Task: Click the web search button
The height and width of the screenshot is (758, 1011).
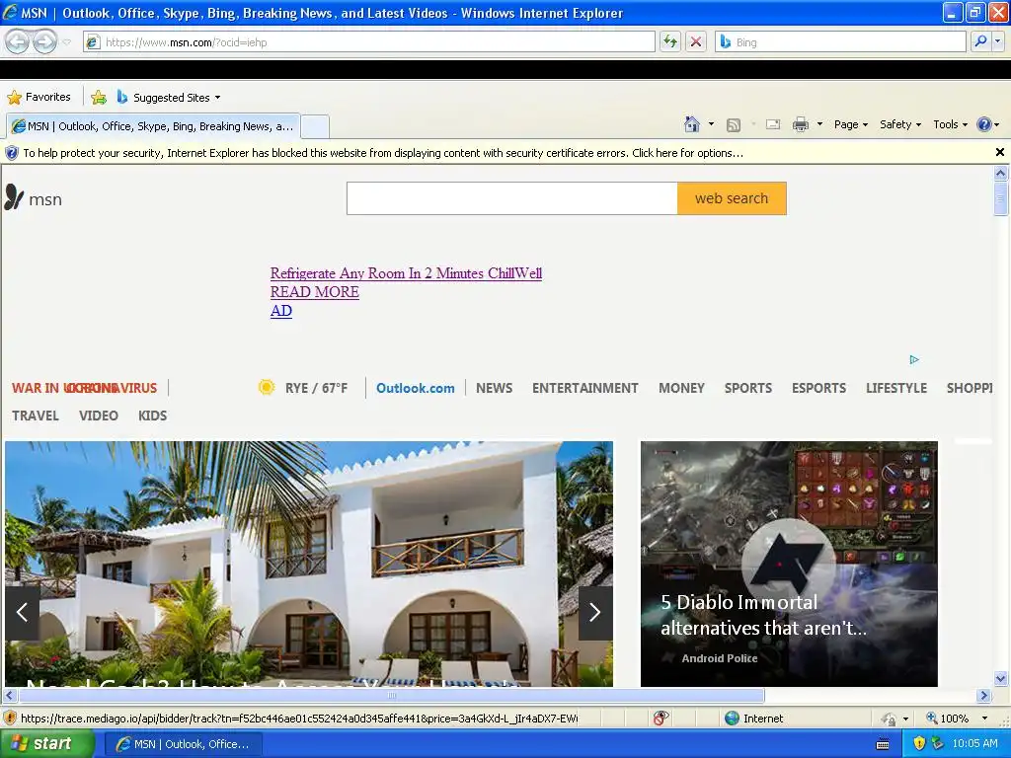Action: click(x=732, y=198)
